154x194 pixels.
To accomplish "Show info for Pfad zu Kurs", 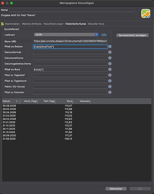I will coord(110,69).
